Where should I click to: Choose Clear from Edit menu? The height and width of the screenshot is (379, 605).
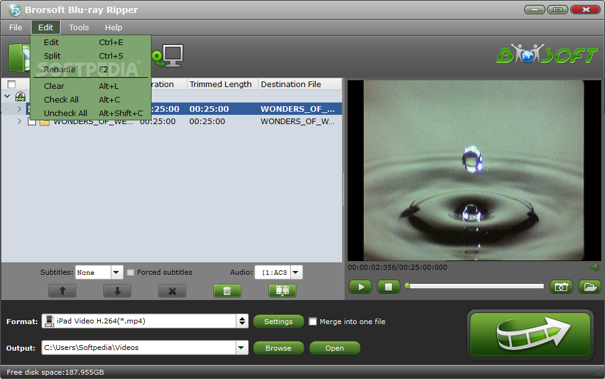(x=91, y=86)
